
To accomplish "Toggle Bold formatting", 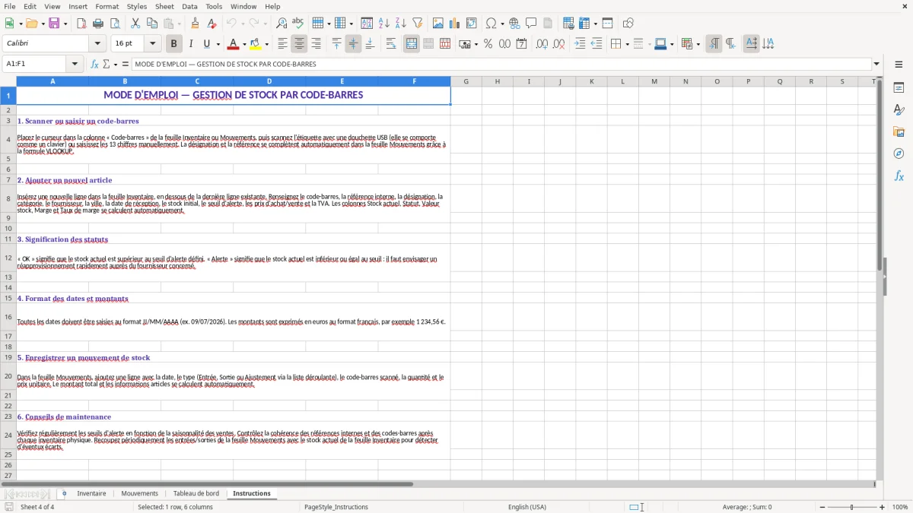I will tap(174, 44).
